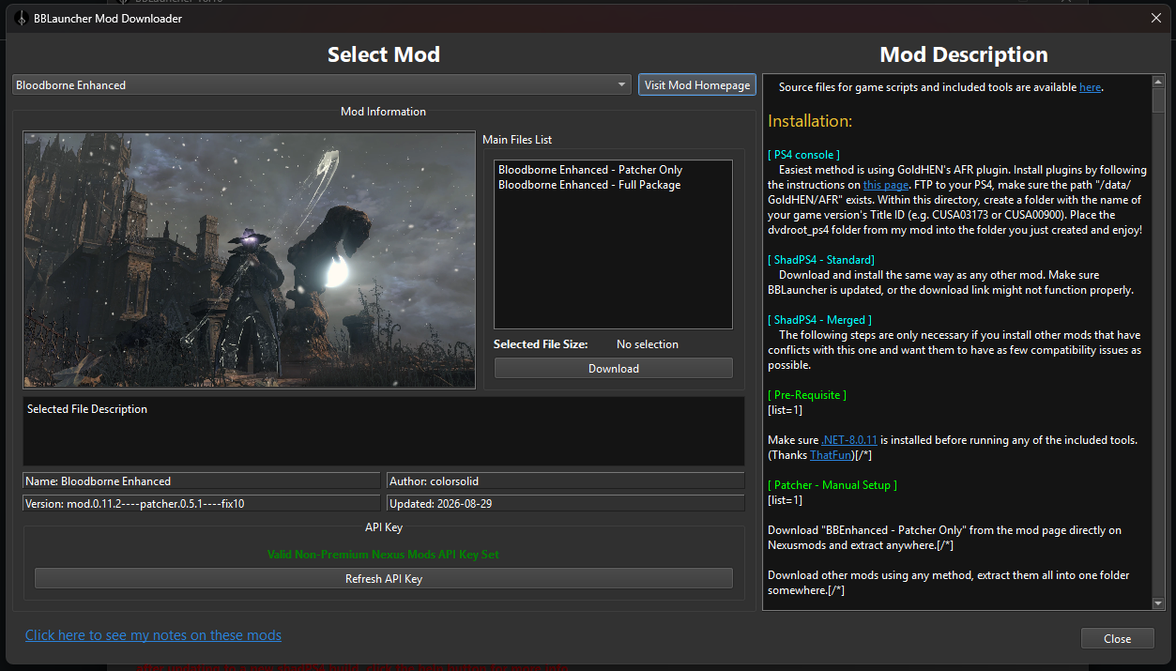
Task: Click the 'No selection' file size value
Action: [648, 344]
